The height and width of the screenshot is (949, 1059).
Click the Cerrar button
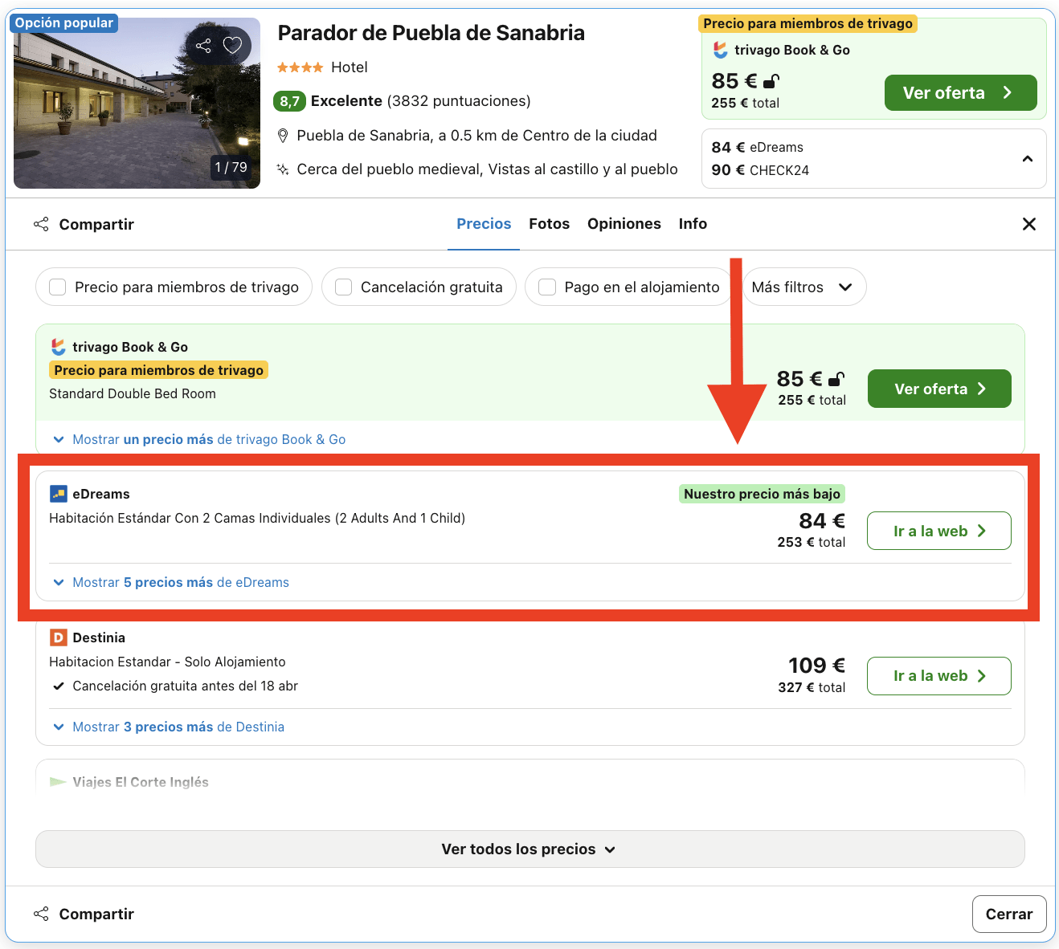tap(1009, 914)
